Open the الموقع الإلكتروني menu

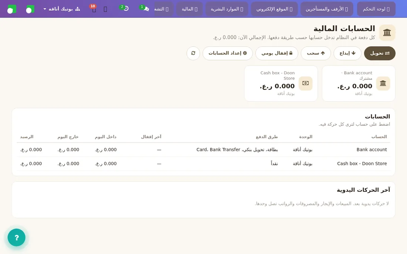point(274,9)
